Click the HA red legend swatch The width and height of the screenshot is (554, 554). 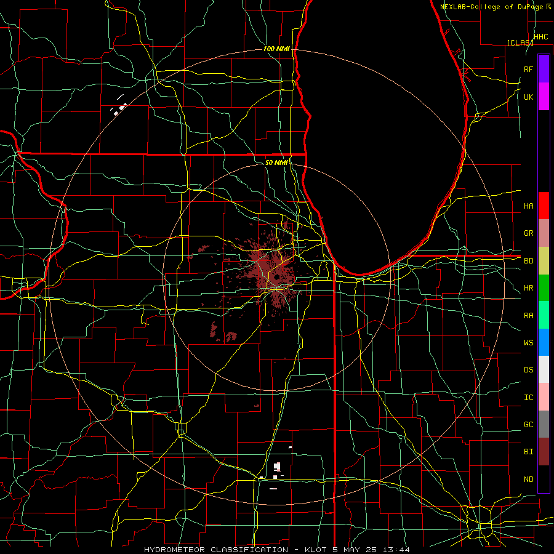click(x=544, y=206)
